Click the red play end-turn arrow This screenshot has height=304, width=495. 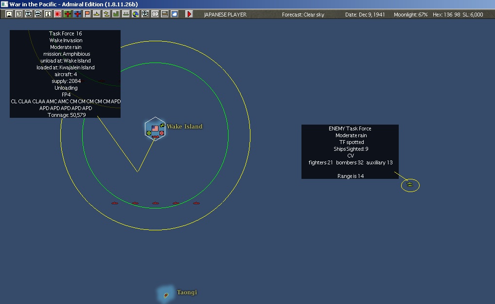click(189, 14)
